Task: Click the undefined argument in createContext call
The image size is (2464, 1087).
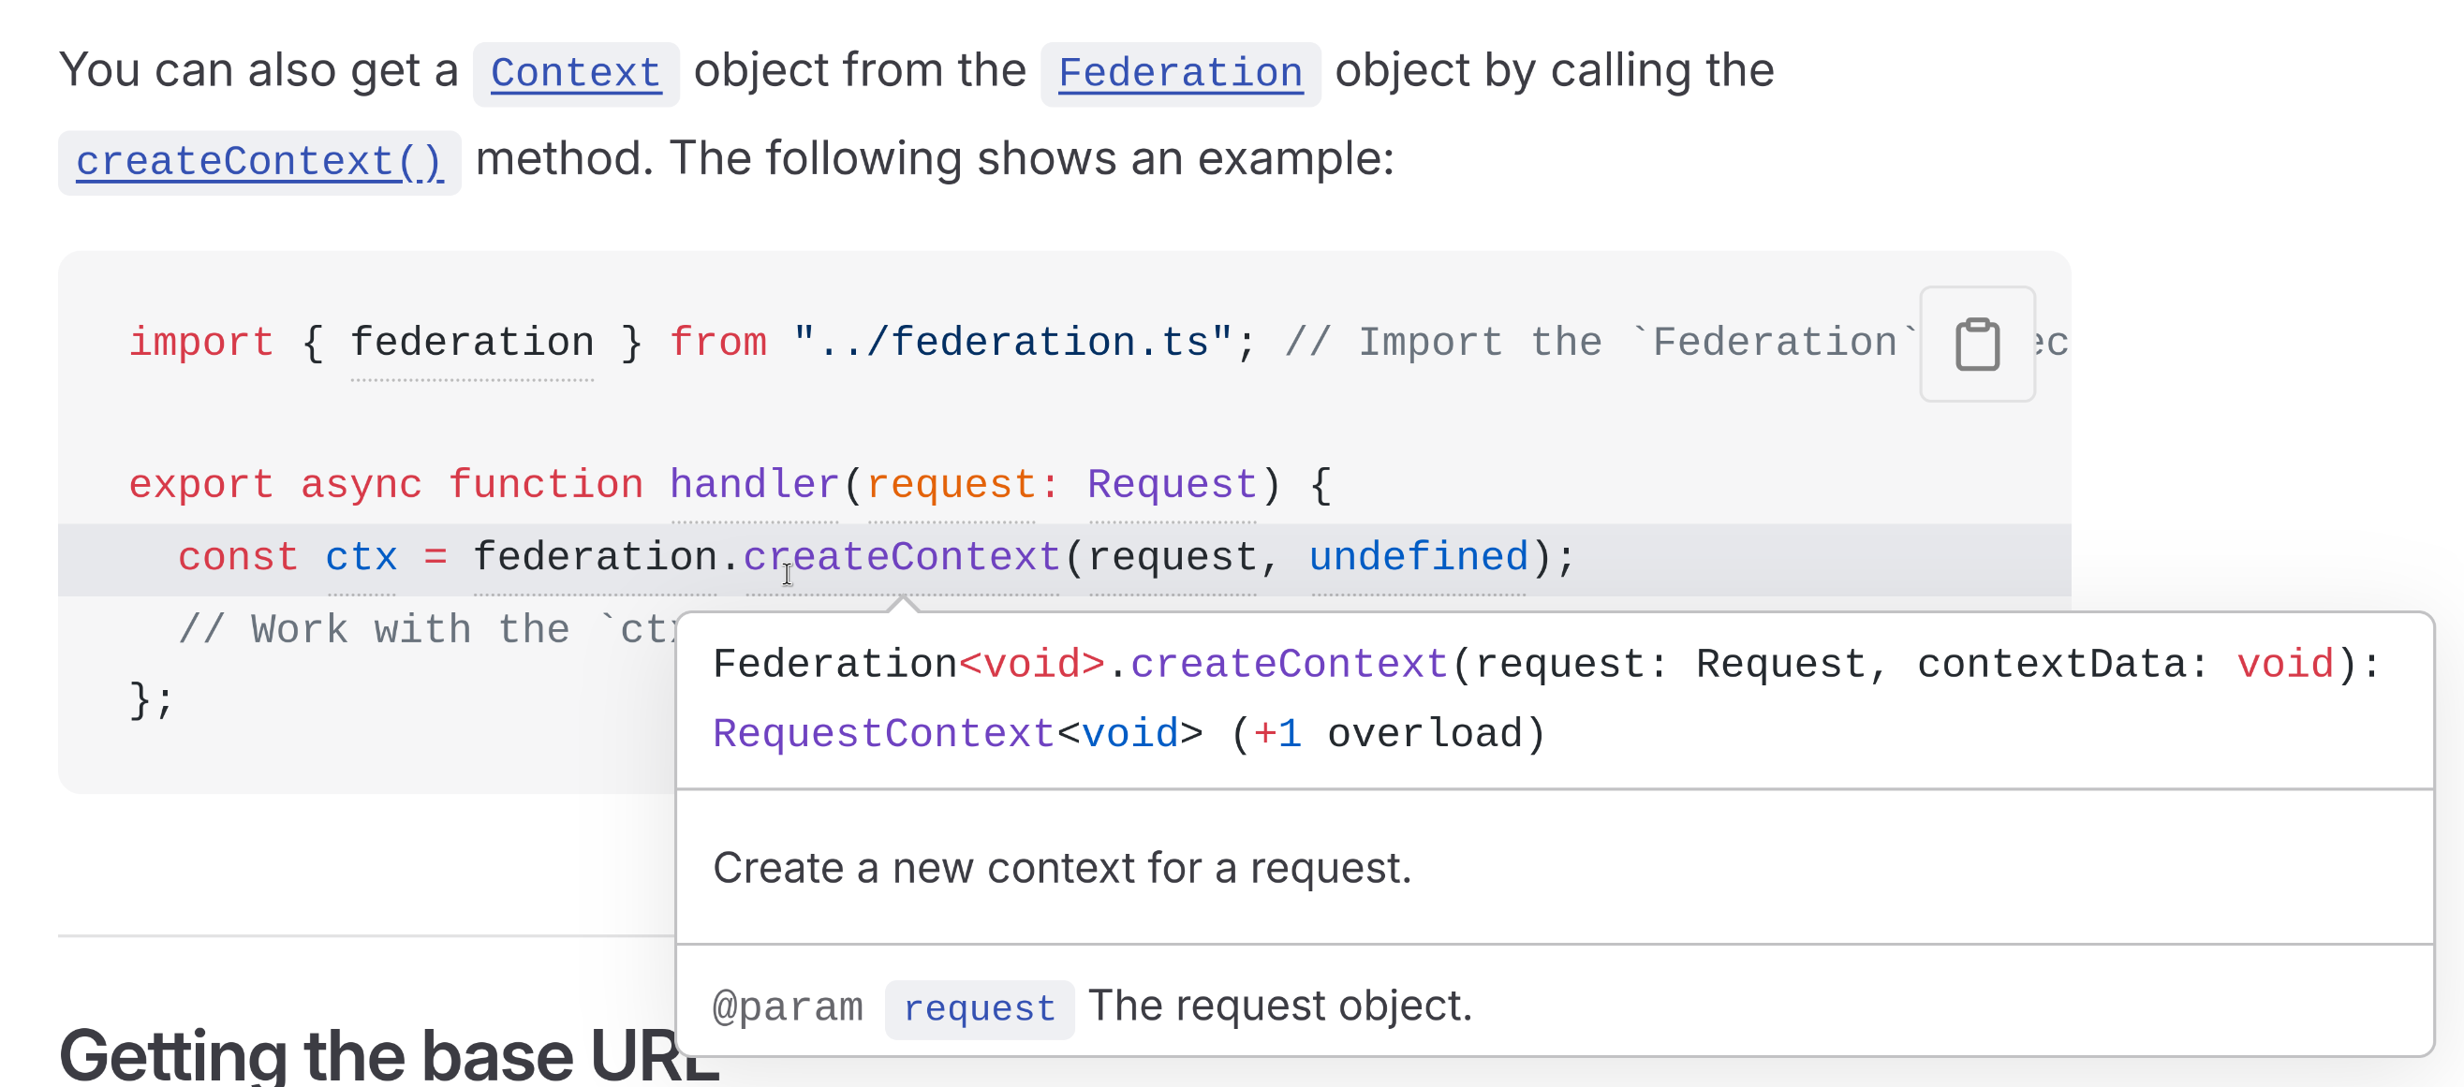Action: 1419,557
